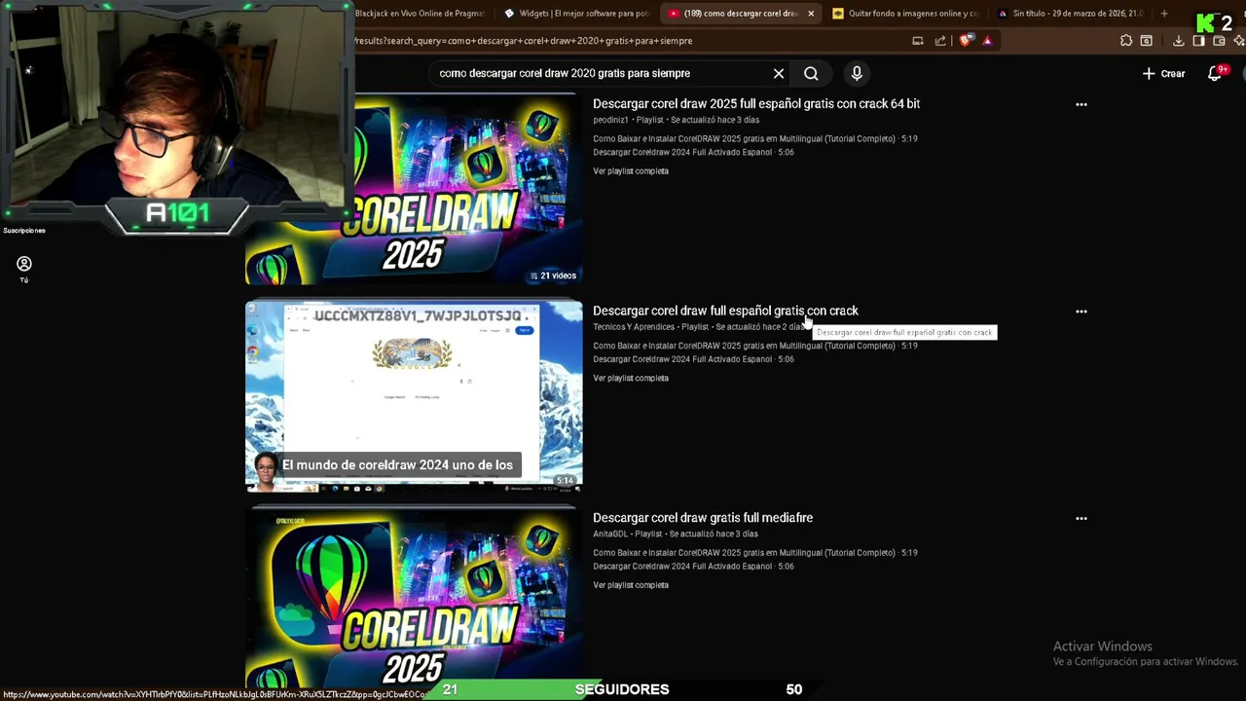
Task: Open the CORELDRAW 2025 21-videos playlist thumbnail
Action: [414, 190]
